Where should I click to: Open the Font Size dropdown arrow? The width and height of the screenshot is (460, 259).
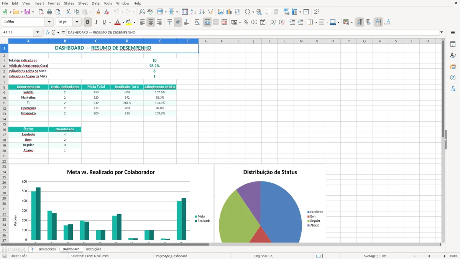click(x=77, y=22)
